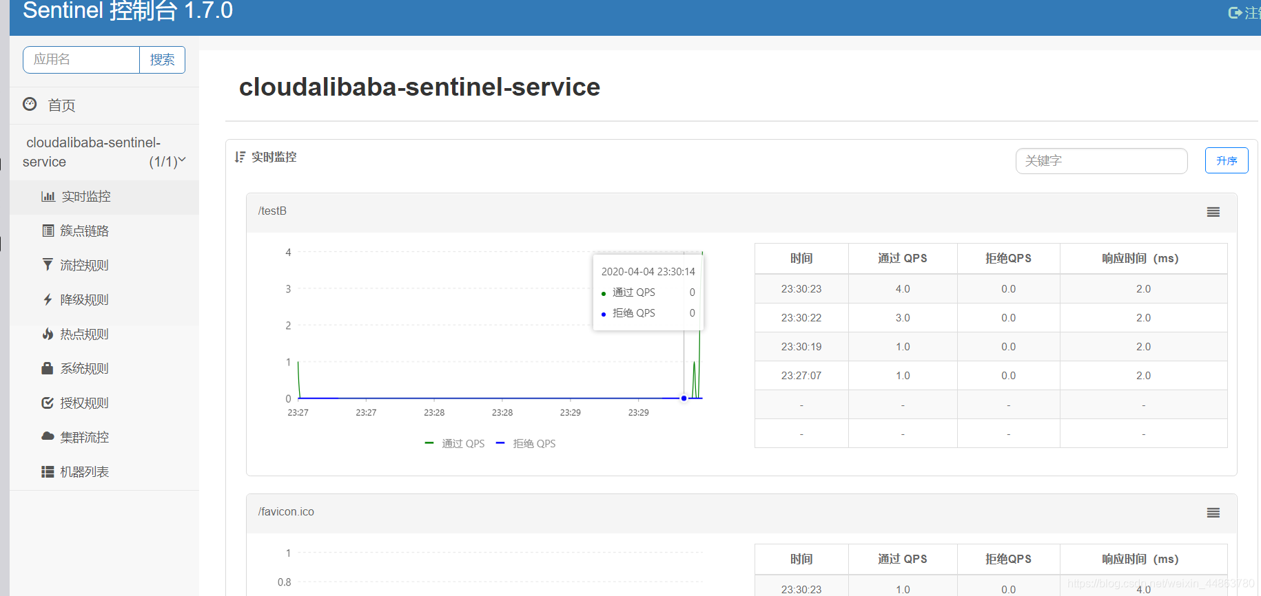Toggle the 拒绝 QPS legend series

pyautogui.click(x=526, y=443)
